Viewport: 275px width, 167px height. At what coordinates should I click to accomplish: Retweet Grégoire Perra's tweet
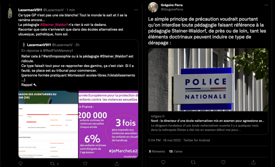point(193,162)
